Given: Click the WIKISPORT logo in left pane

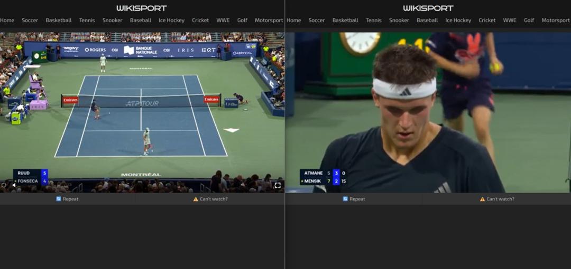Looking at the screenshot, I should [142, 8].
